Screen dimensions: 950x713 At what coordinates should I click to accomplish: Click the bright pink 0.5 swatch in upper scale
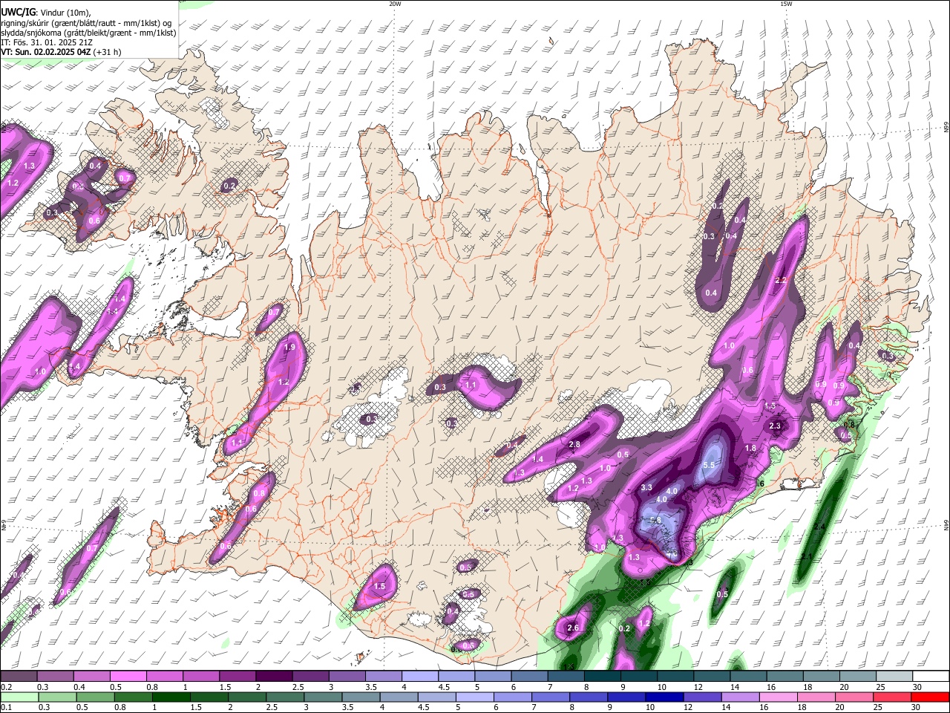[x=128, y=677]
